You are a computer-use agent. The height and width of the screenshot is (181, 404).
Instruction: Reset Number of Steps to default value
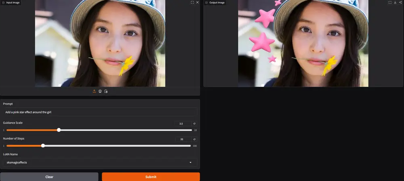[195, 139]
